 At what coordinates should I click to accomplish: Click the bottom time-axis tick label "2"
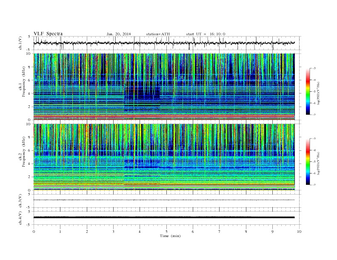click(x=87, y=232)
